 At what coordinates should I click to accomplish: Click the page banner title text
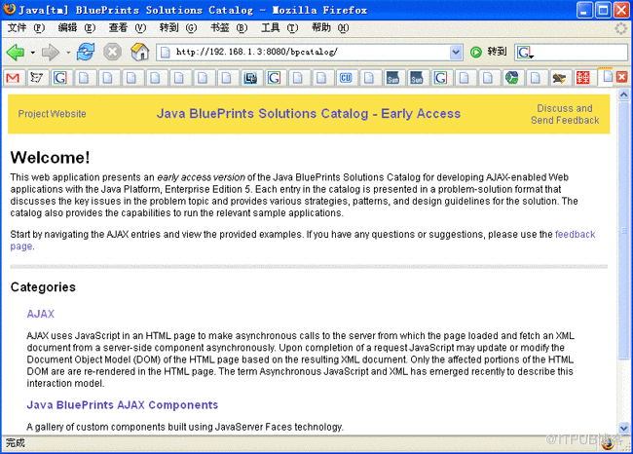click(x=309, y=114)
